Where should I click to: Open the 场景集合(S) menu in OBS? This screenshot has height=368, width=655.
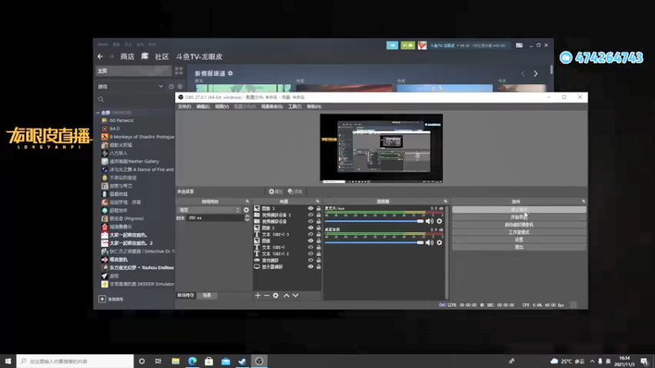272,107
